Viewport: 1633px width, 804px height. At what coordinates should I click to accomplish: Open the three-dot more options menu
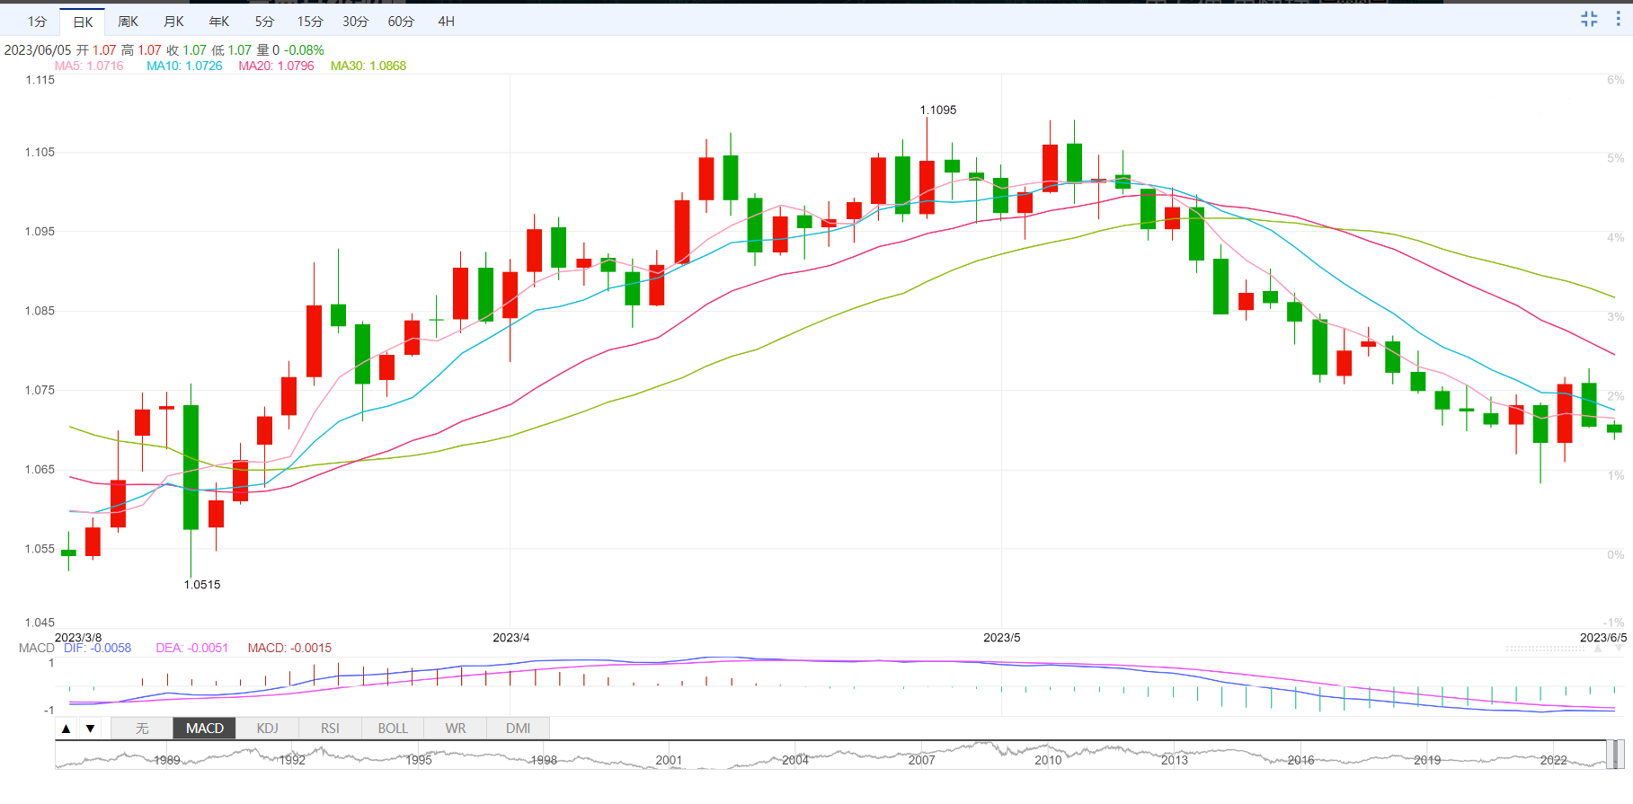(x=1618, y=19)
